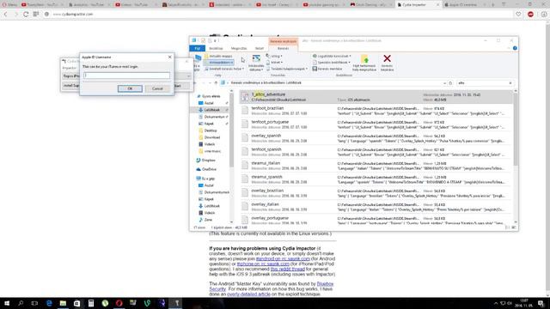
Task: Click the up-folder arrow in Explorer
Action: coord(216,83)
